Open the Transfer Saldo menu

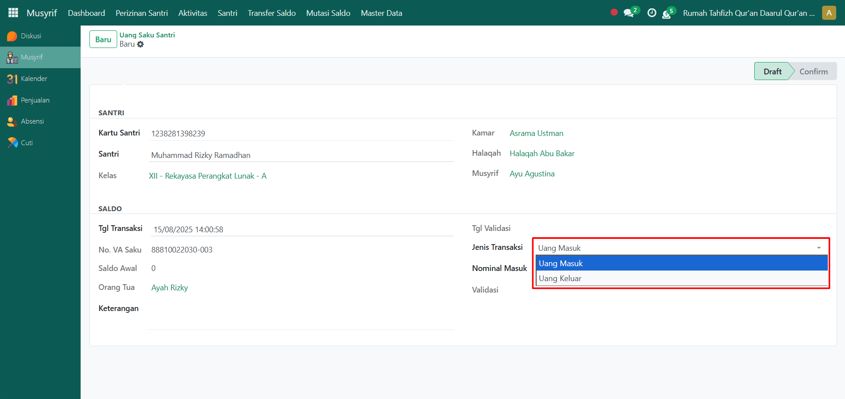coord(271,13)
